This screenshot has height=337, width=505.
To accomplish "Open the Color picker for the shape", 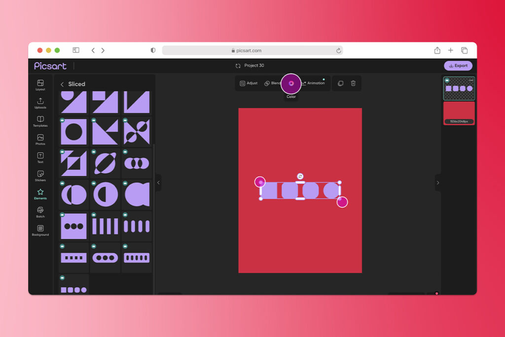I will click(x=291, y=83).
